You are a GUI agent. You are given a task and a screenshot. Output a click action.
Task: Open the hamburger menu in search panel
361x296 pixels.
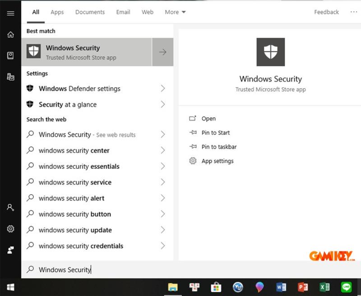click(10, 13)
